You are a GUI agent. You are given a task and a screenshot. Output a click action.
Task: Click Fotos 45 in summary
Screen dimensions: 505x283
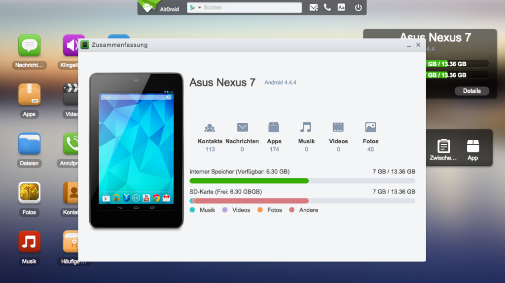(370, 137)
